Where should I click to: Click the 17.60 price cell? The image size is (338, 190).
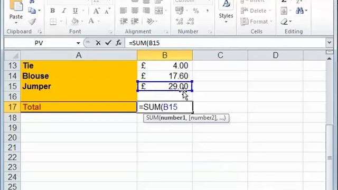coord(165,76)
